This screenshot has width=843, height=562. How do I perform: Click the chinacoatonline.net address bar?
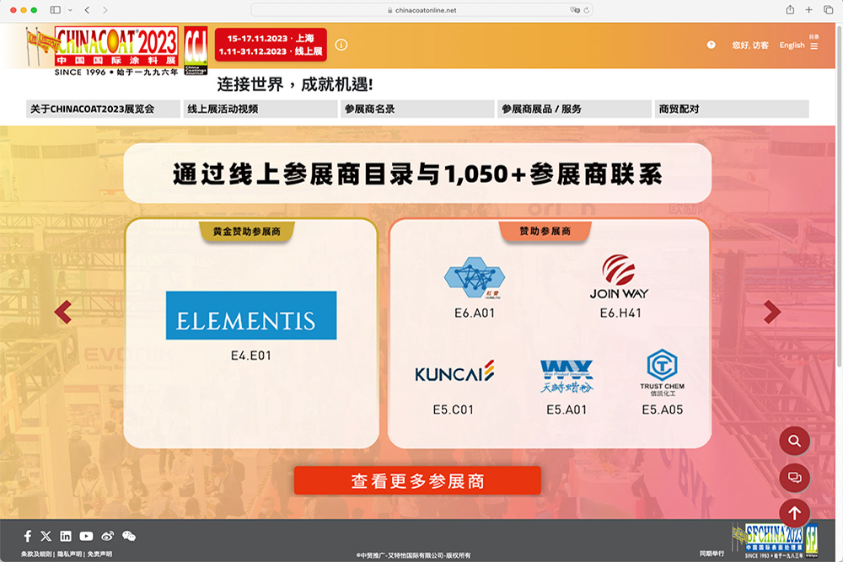[421, 9]
